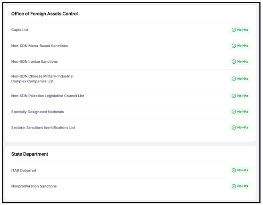Click the Capta List row label
Viewport: 263px width, 205px height.
pos(20,30)
